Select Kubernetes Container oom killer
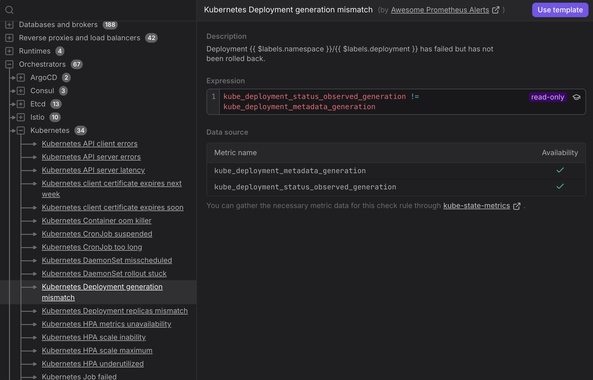The width and height of the screenshot is (593, 380). pyautogui.click(x=97, y=221)
